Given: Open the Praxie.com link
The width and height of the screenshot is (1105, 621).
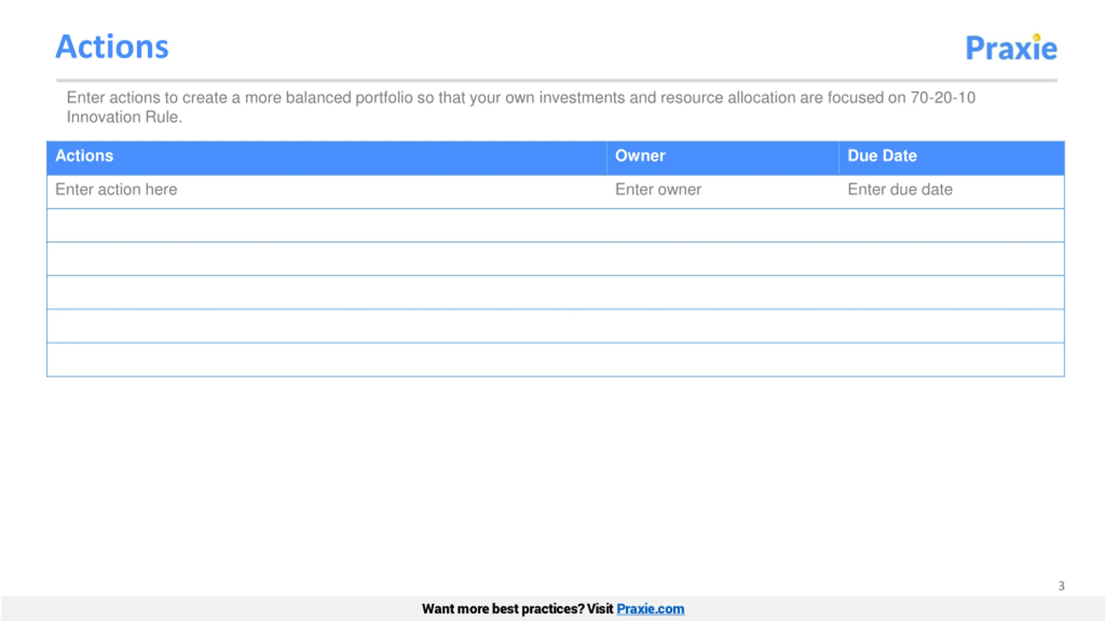Looking at the screenshot, I should pos(650,608).
